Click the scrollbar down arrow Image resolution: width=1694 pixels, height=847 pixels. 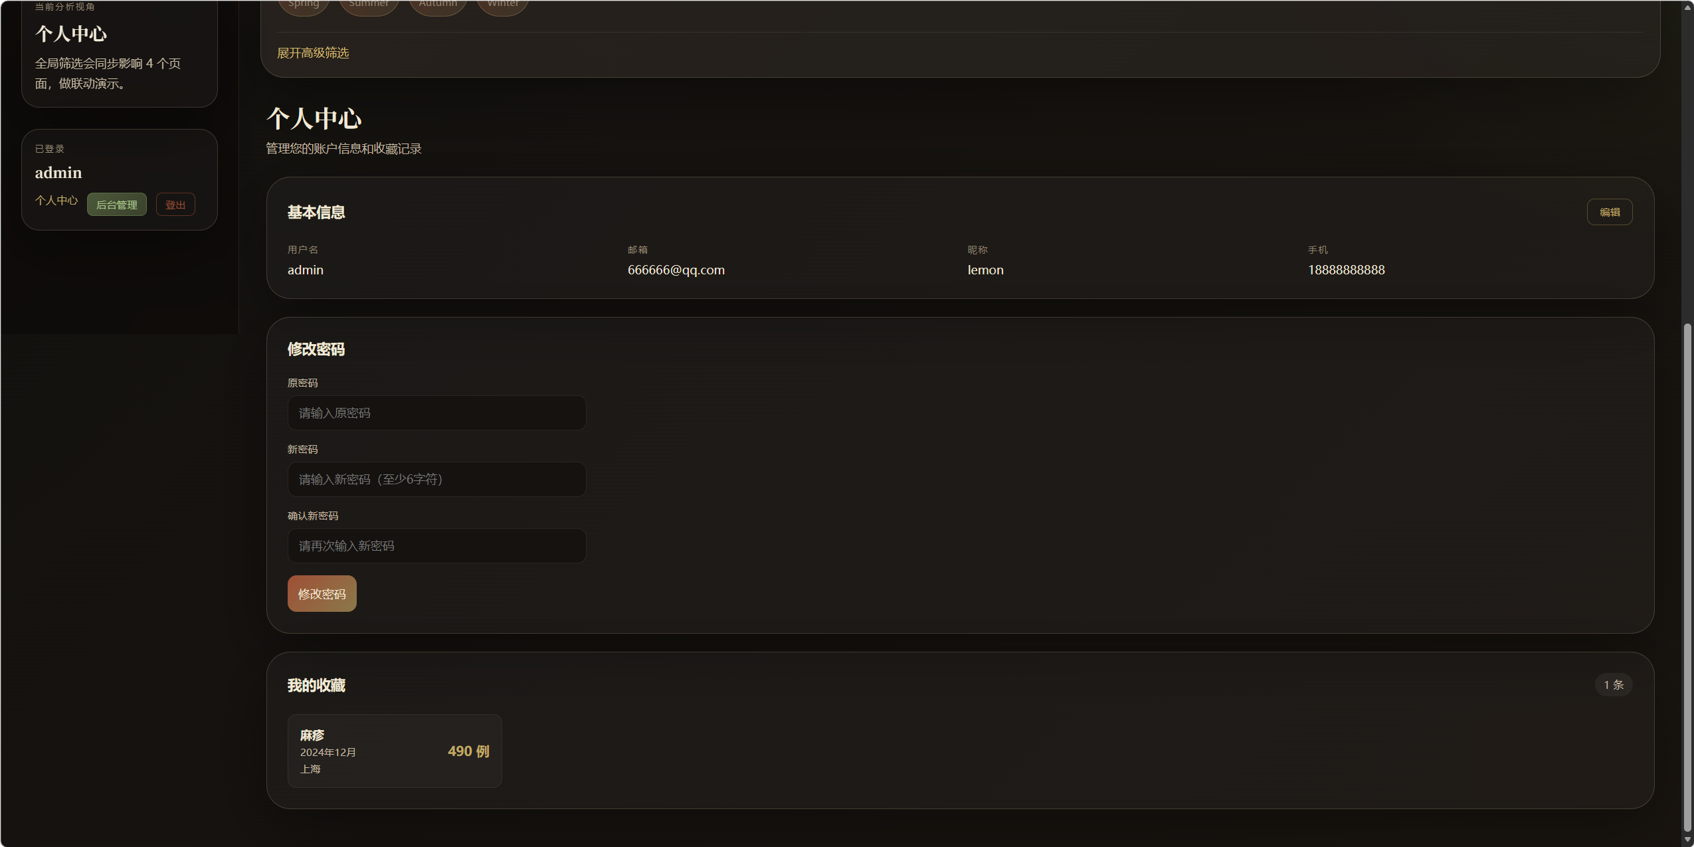click(1687, 840)
